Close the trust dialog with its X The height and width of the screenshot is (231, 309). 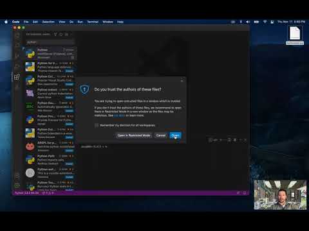(x=182, y=81)
